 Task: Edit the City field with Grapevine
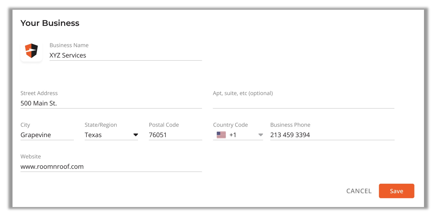pyautogui.click(x=47, y=135)
